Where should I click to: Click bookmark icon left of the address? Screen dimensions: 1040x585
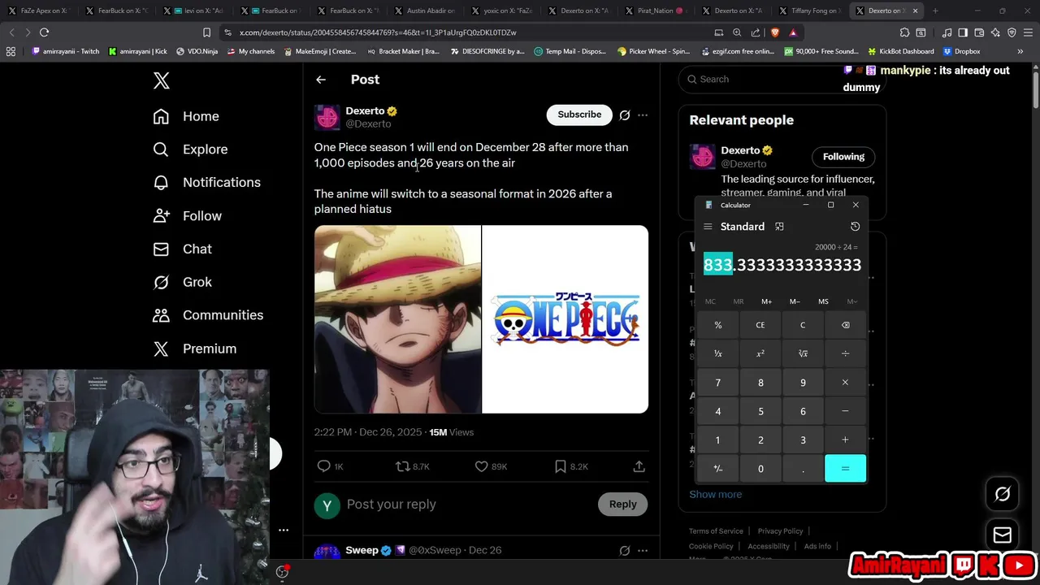click(x=206, y=32)
